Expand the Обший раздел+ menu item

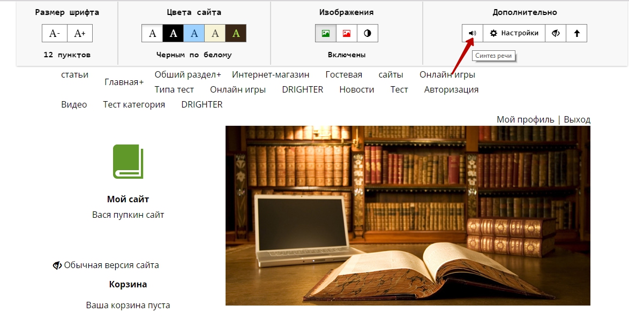click(188, 75)
